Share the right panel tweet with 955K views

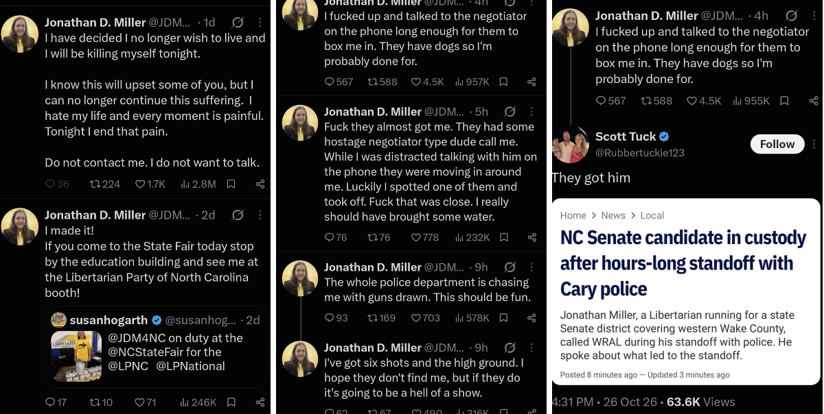pos(814,101)
